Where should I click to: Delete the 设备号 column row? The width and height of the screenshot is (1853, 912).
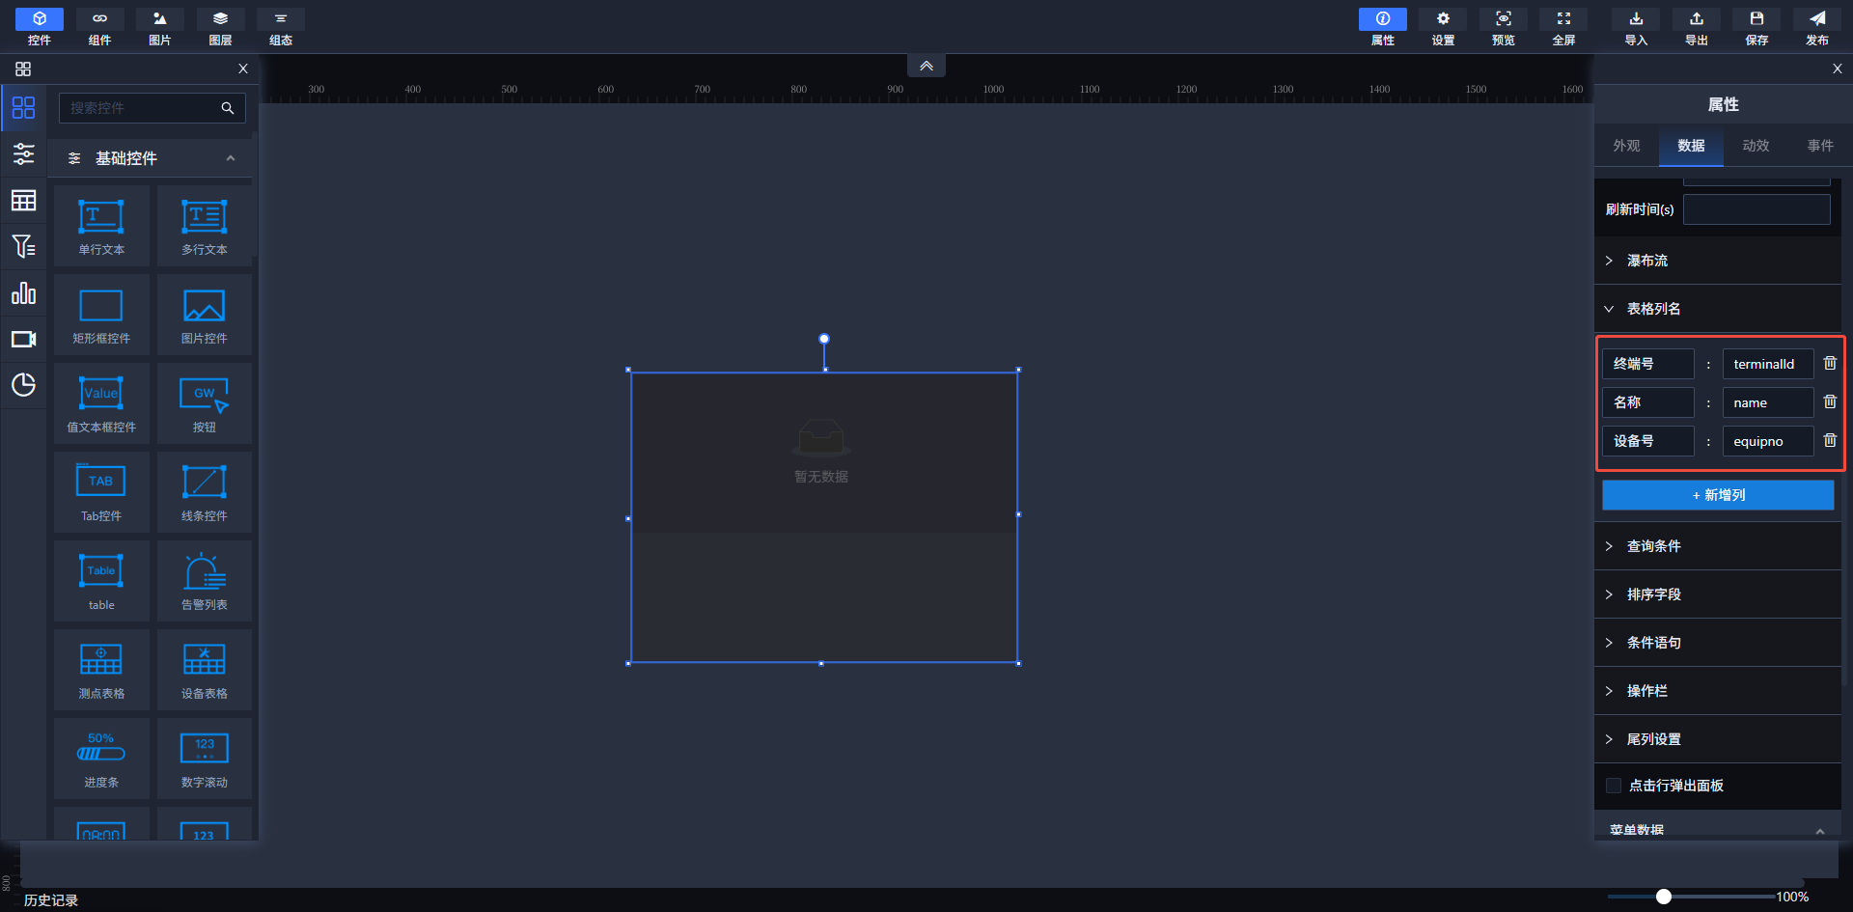tap(1829, 440)
